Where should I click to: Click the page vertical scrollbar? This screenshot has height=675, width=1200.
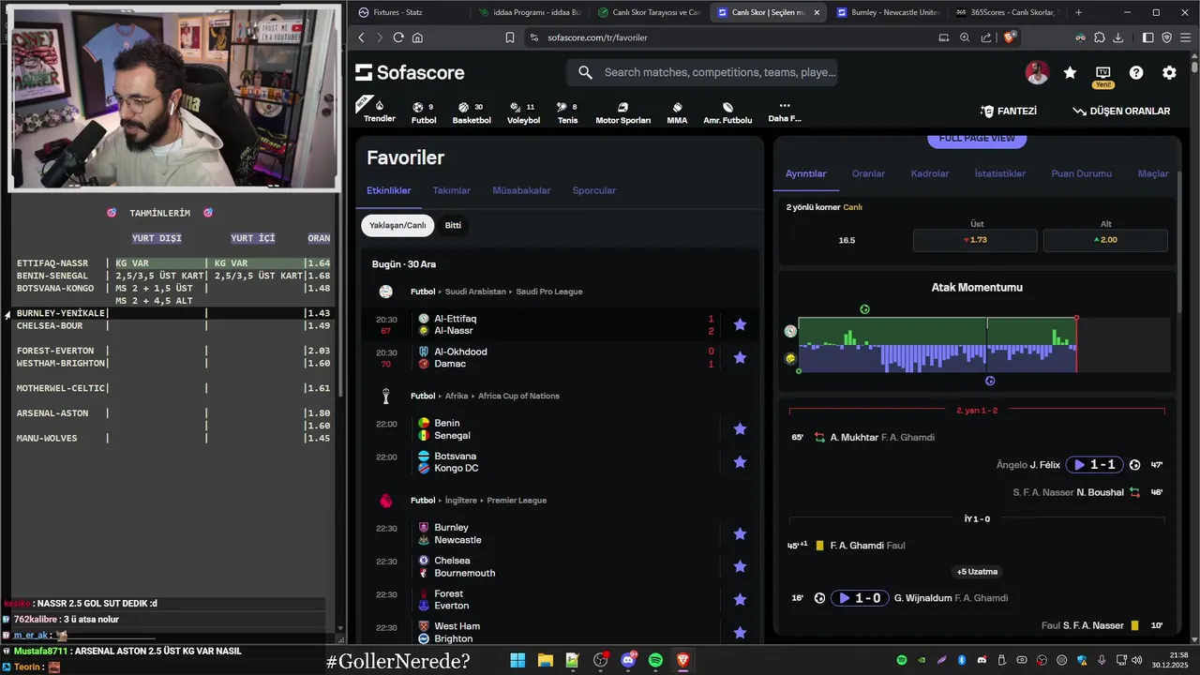[1194, 67]
